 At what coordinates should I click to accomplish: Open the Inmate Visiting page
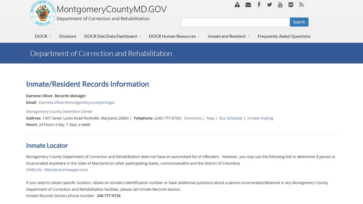point(260,118)
